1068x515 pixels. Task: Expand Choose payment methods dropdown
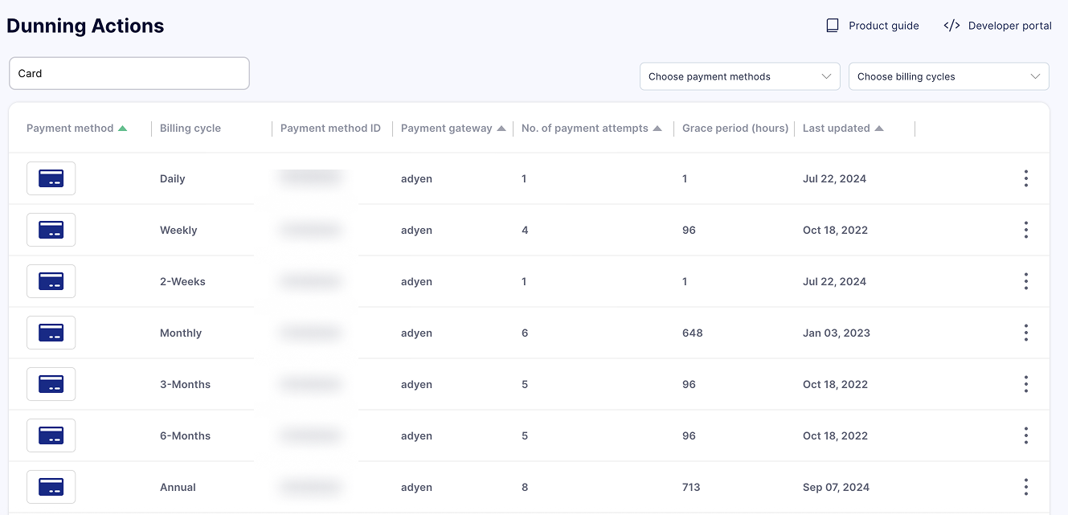[x=740, y=76]
